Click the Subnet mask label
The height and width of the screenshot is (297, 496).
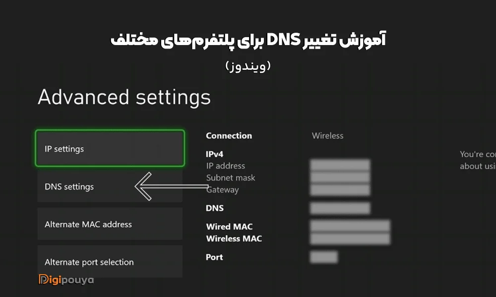tap(231, 178)
